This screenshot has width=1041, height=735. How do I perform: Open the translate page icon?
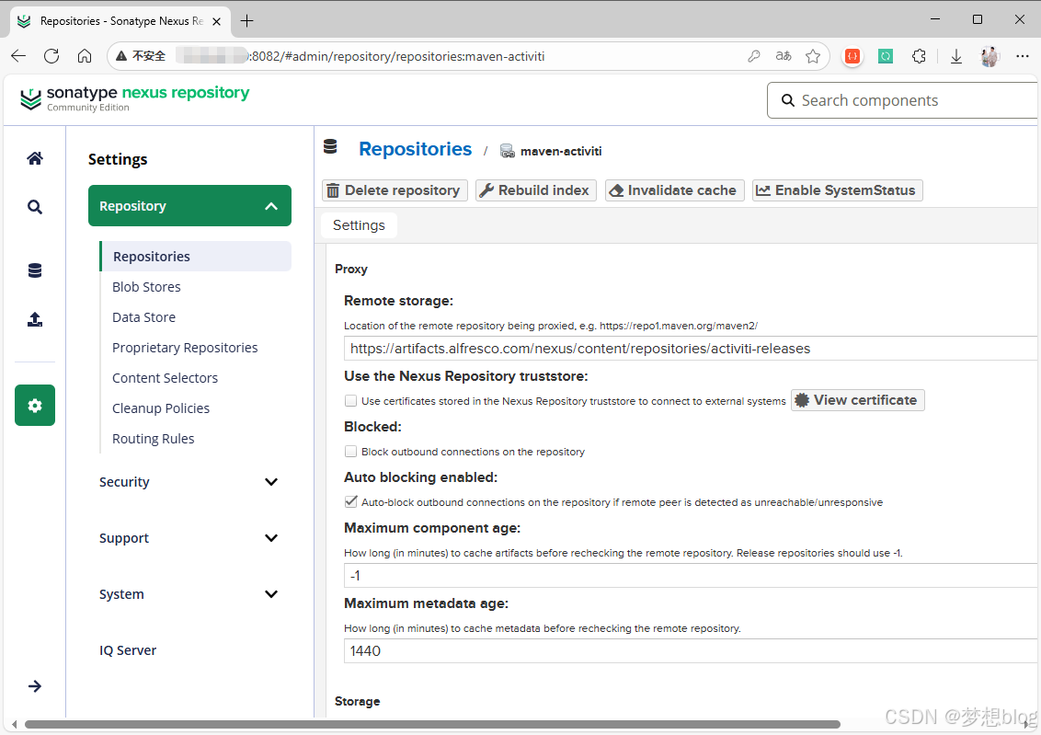[x=784, y=56]
